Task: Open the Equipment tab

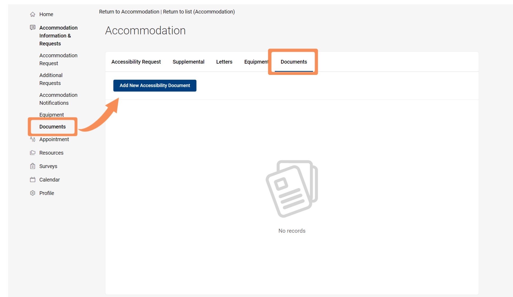Action: click(256, 61)
